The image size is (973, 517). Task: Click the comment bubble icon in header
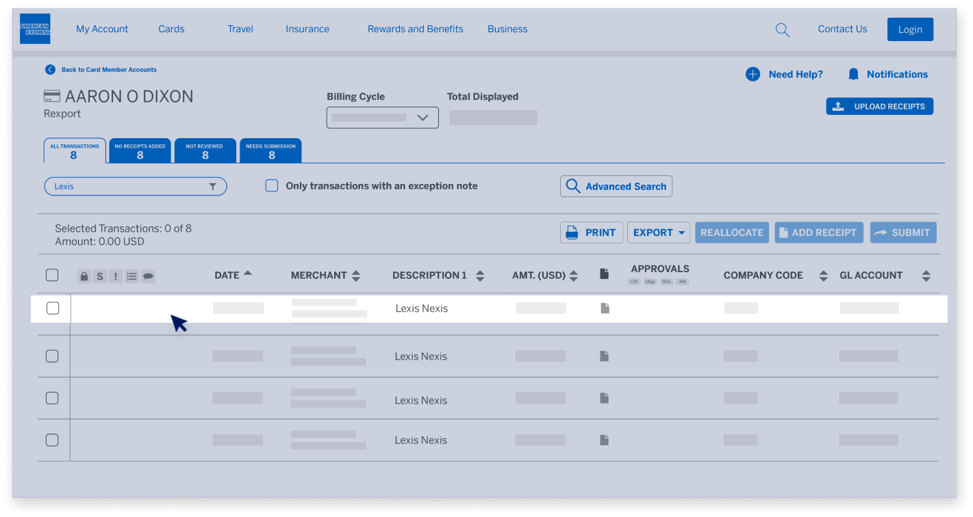pos(148,276)
